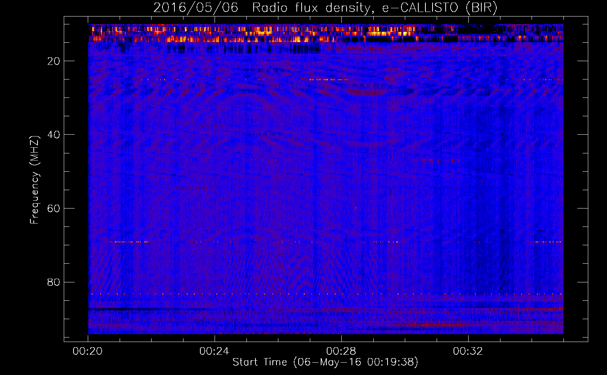Click the frequency tick label '20'
Screen dimensions: 607x375
tap(54, 61)
